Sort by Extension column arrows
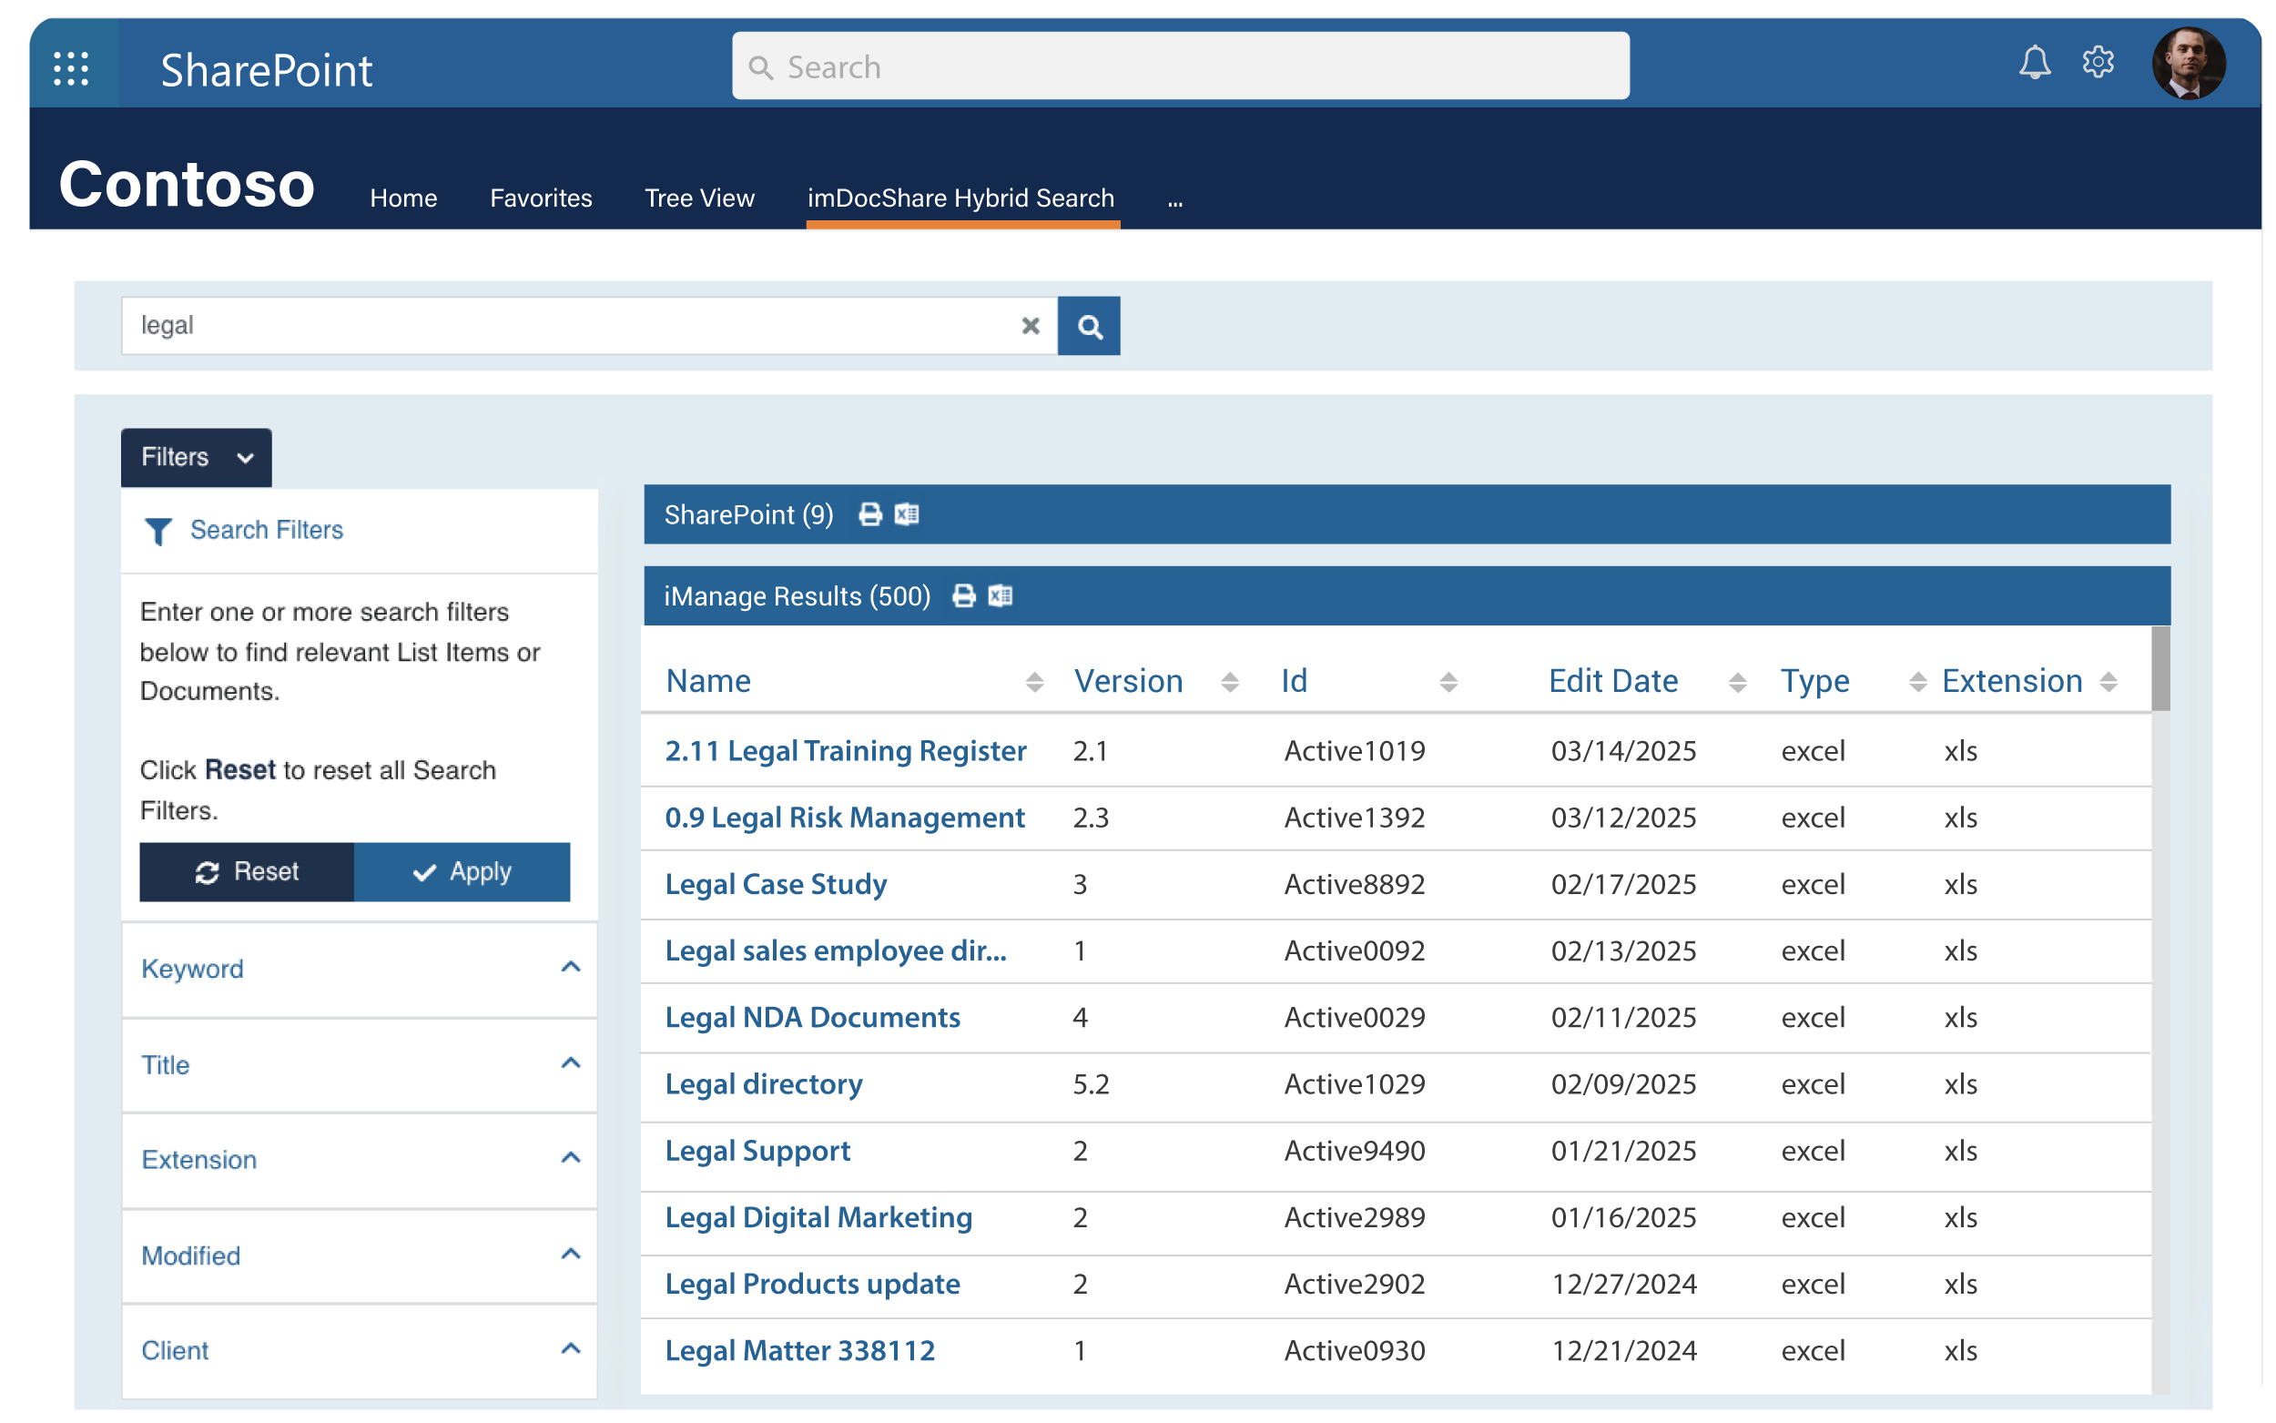The image size is (2276, 1423). pos(2108,682)
